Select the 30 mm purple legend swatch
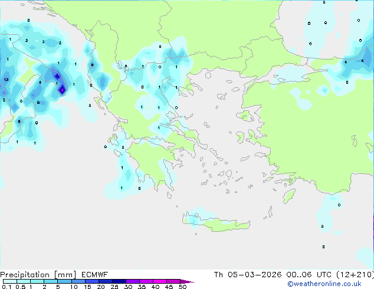Image resolution: width=374 pixels, height=289 pixels. tap(134, 281)
